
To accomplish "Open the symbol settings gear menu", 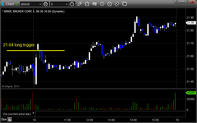I will [x=46, y=4].
